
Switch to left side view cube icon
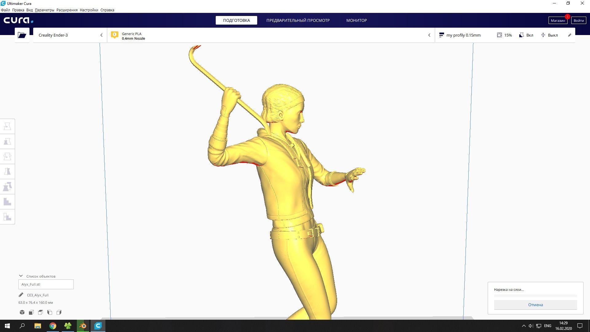coord(50,312)
